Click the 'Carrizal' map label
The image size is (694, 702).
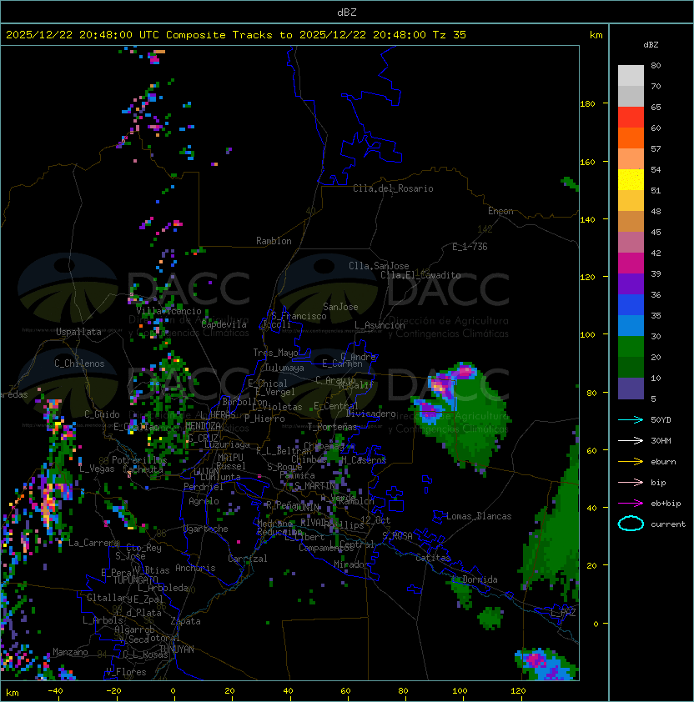247,559
